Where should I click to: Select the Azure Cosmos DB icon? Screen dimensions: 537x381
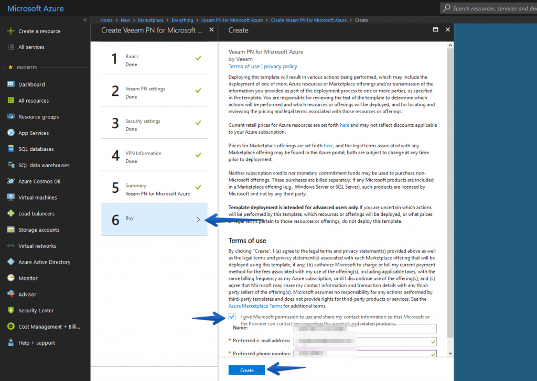pyautogui.click(x=10, y=181)
